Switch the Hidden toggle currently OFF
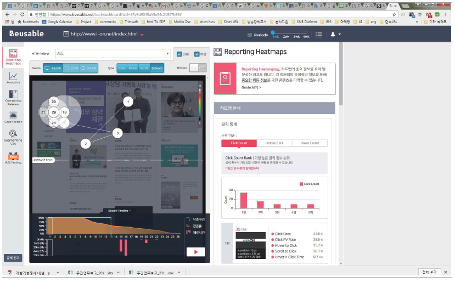This screenshot has height=282, width=455. (198, 68)
